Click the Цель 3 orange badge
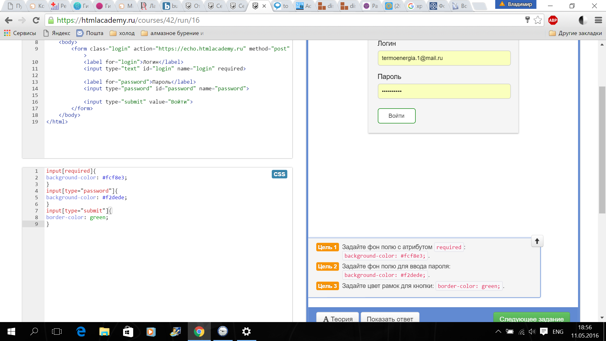 click(327, 286)
